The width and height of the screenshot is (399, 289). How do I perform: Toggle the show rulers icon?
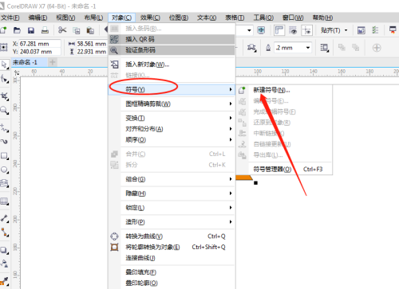tap(279, 30)
